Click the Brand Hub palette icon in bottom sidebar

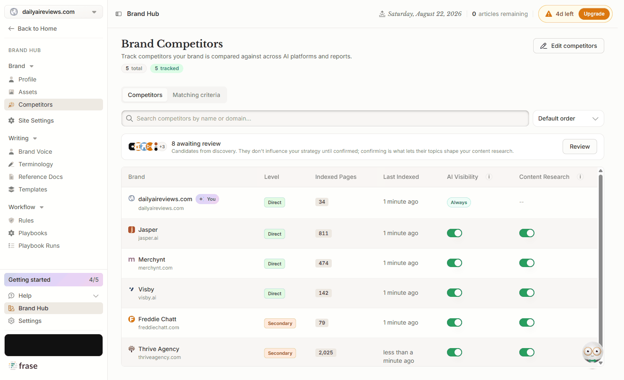pos(11,308)
